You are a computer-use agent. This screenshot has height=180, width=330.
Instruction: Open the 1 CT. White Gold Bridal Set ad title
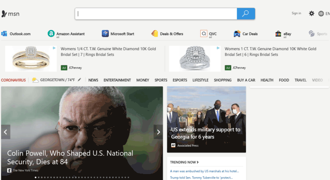[x=271, y=51]
